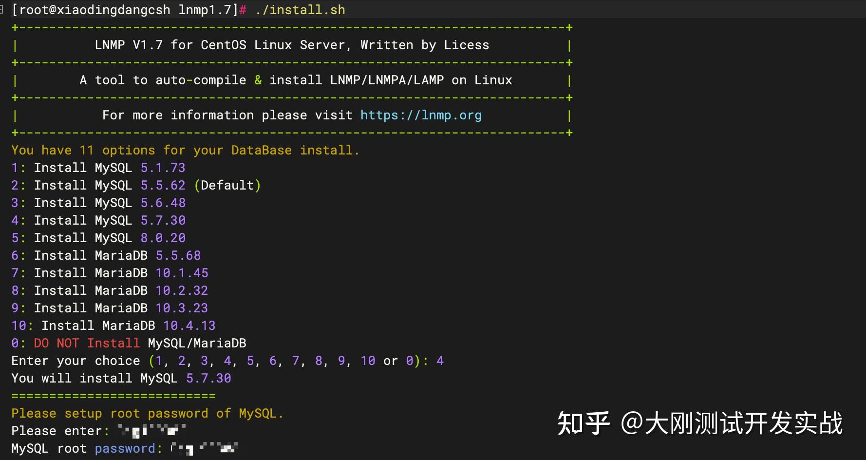Click the You will install MySQL 5.7.30 line
The image size is (866, 460).
121,379
